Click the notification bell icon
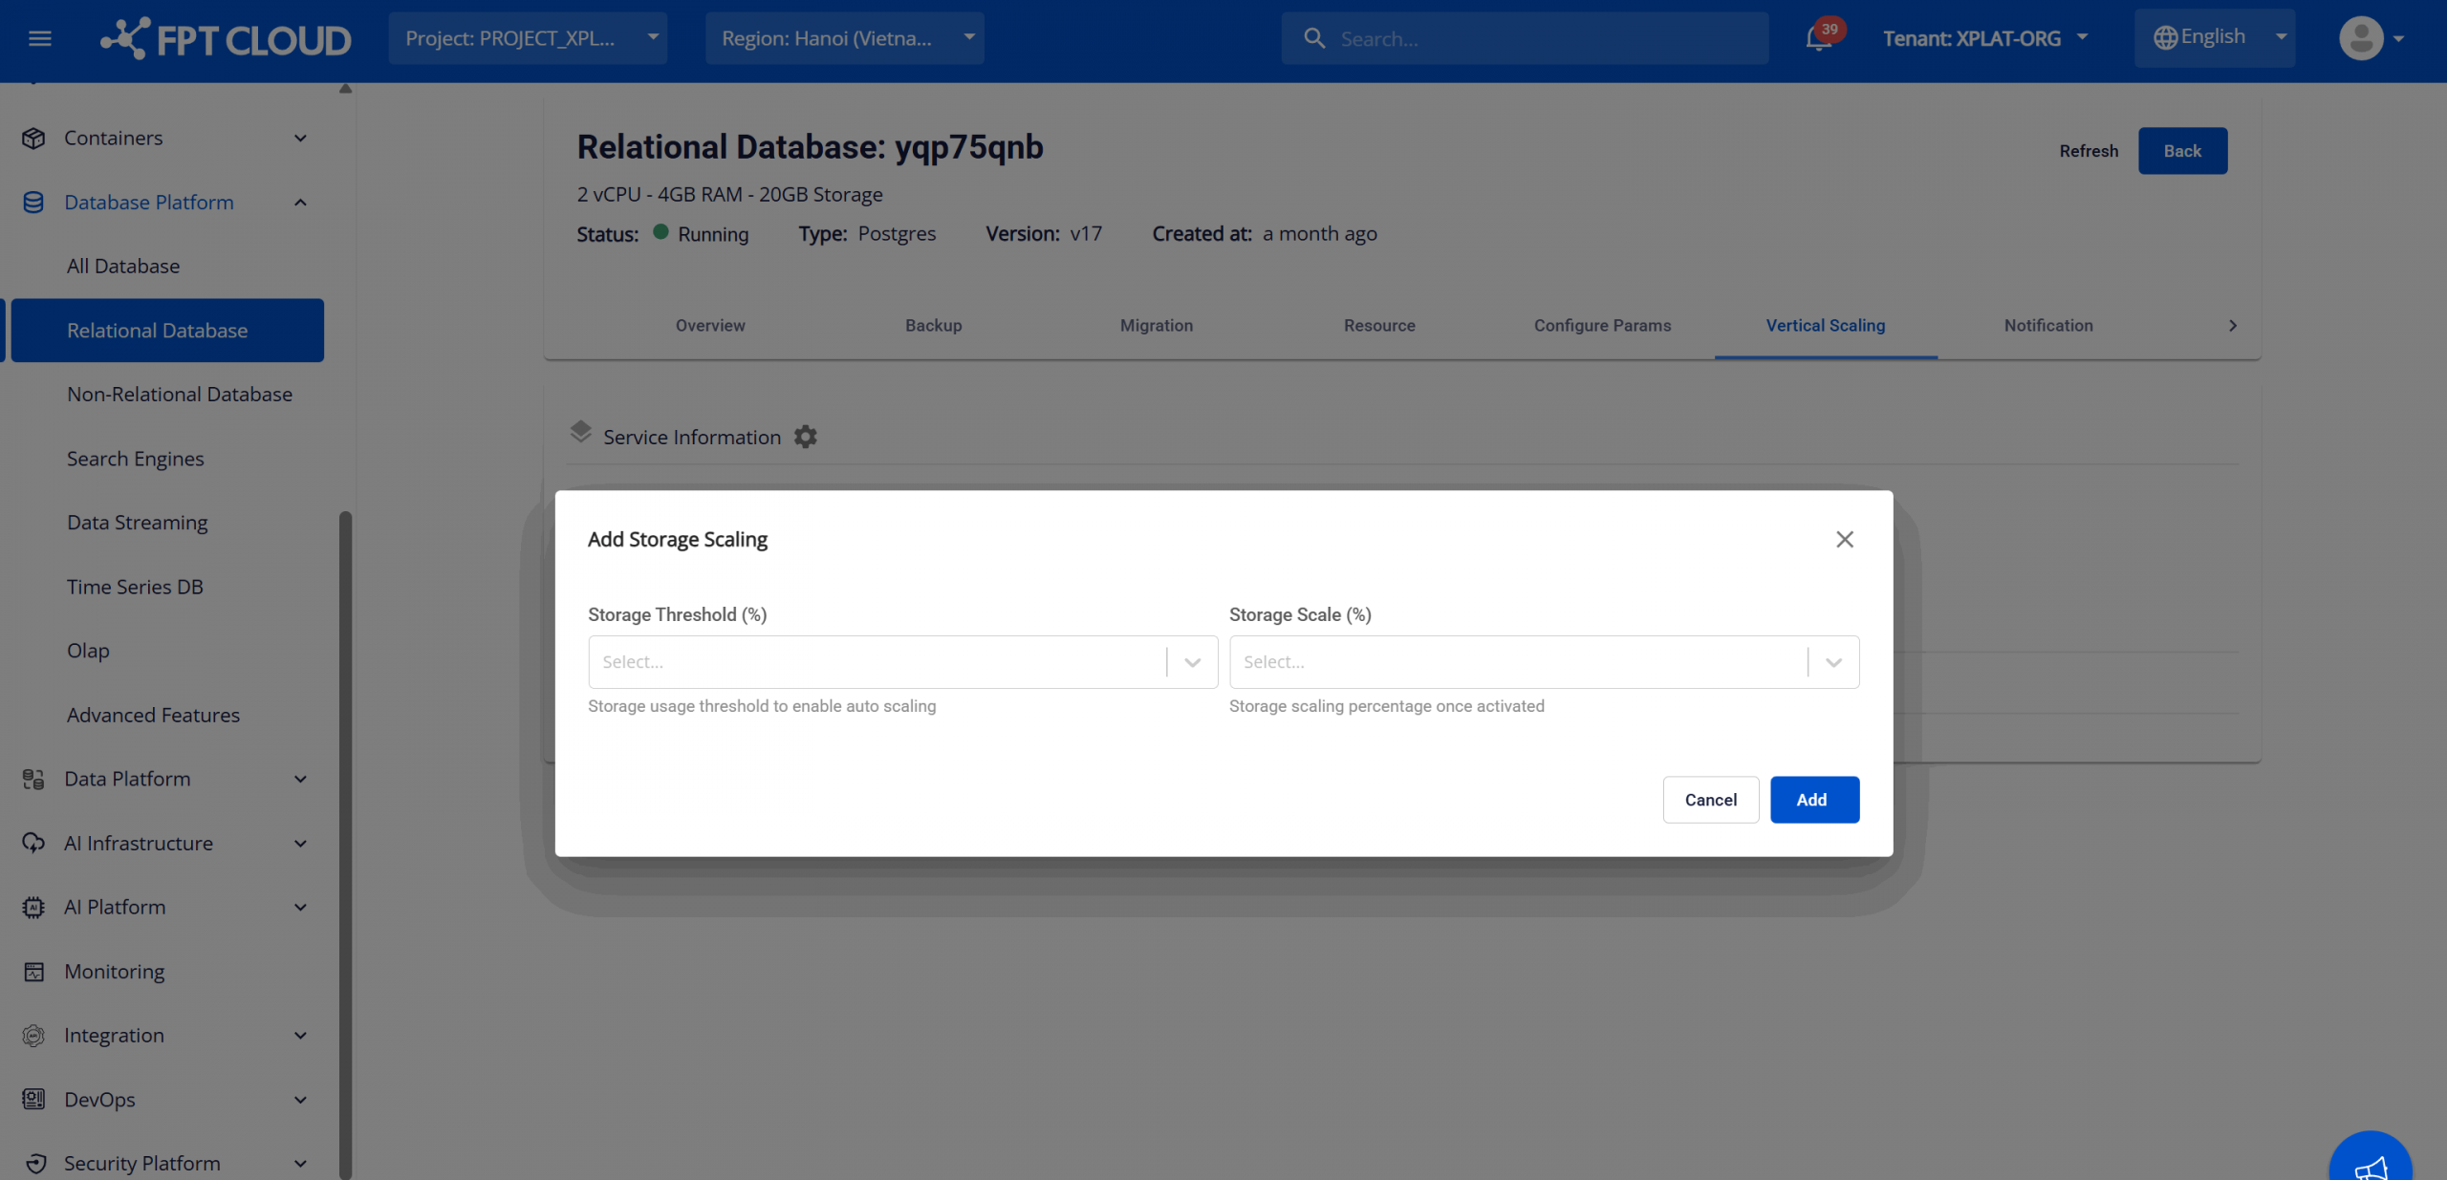This screenshot has width=2447, height=1180. [x=1817, y=40]
